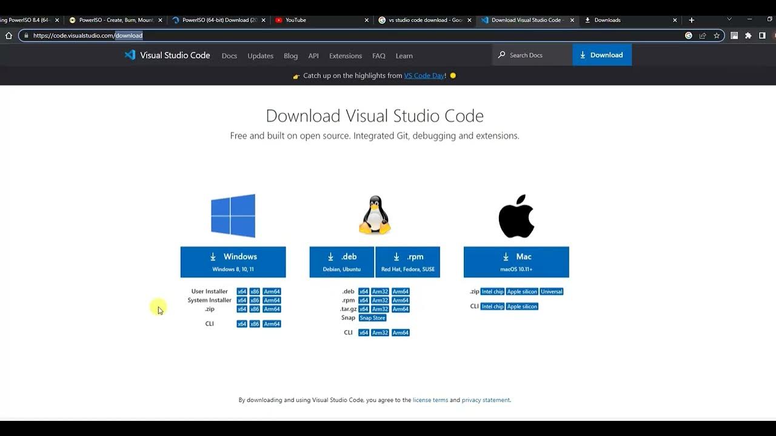The height and width of the screenshot is (436, 776).
Task: Click the Apple logo
Action: 517,216
